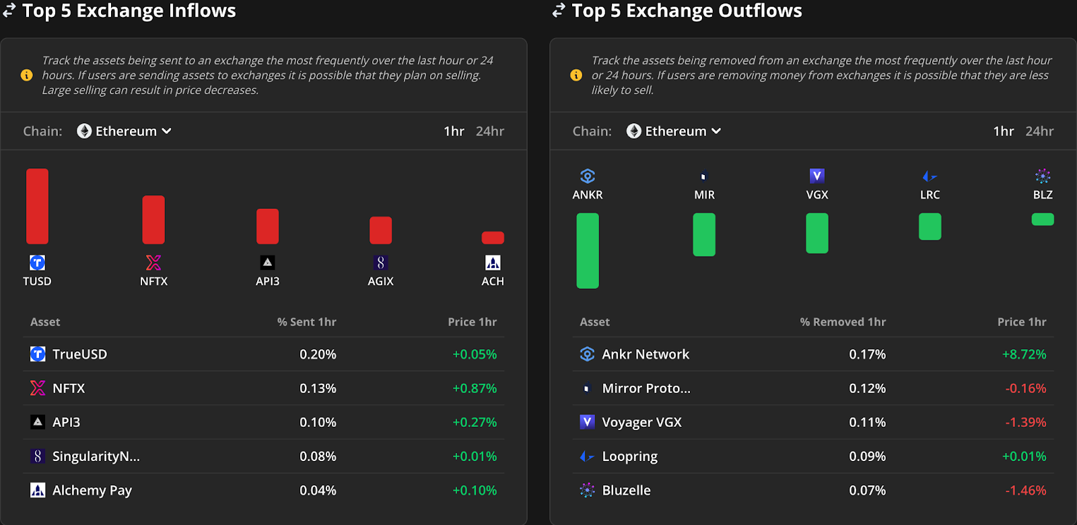Click the chevron next to Ethereum in Outflows

click(x=716, y=131)
